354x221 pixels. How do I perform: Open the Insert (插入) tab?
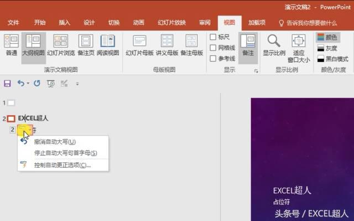64,23
